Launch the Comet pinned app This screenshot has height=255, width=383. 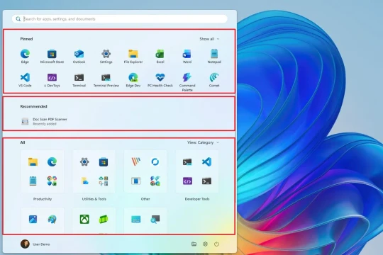(214, 80)
